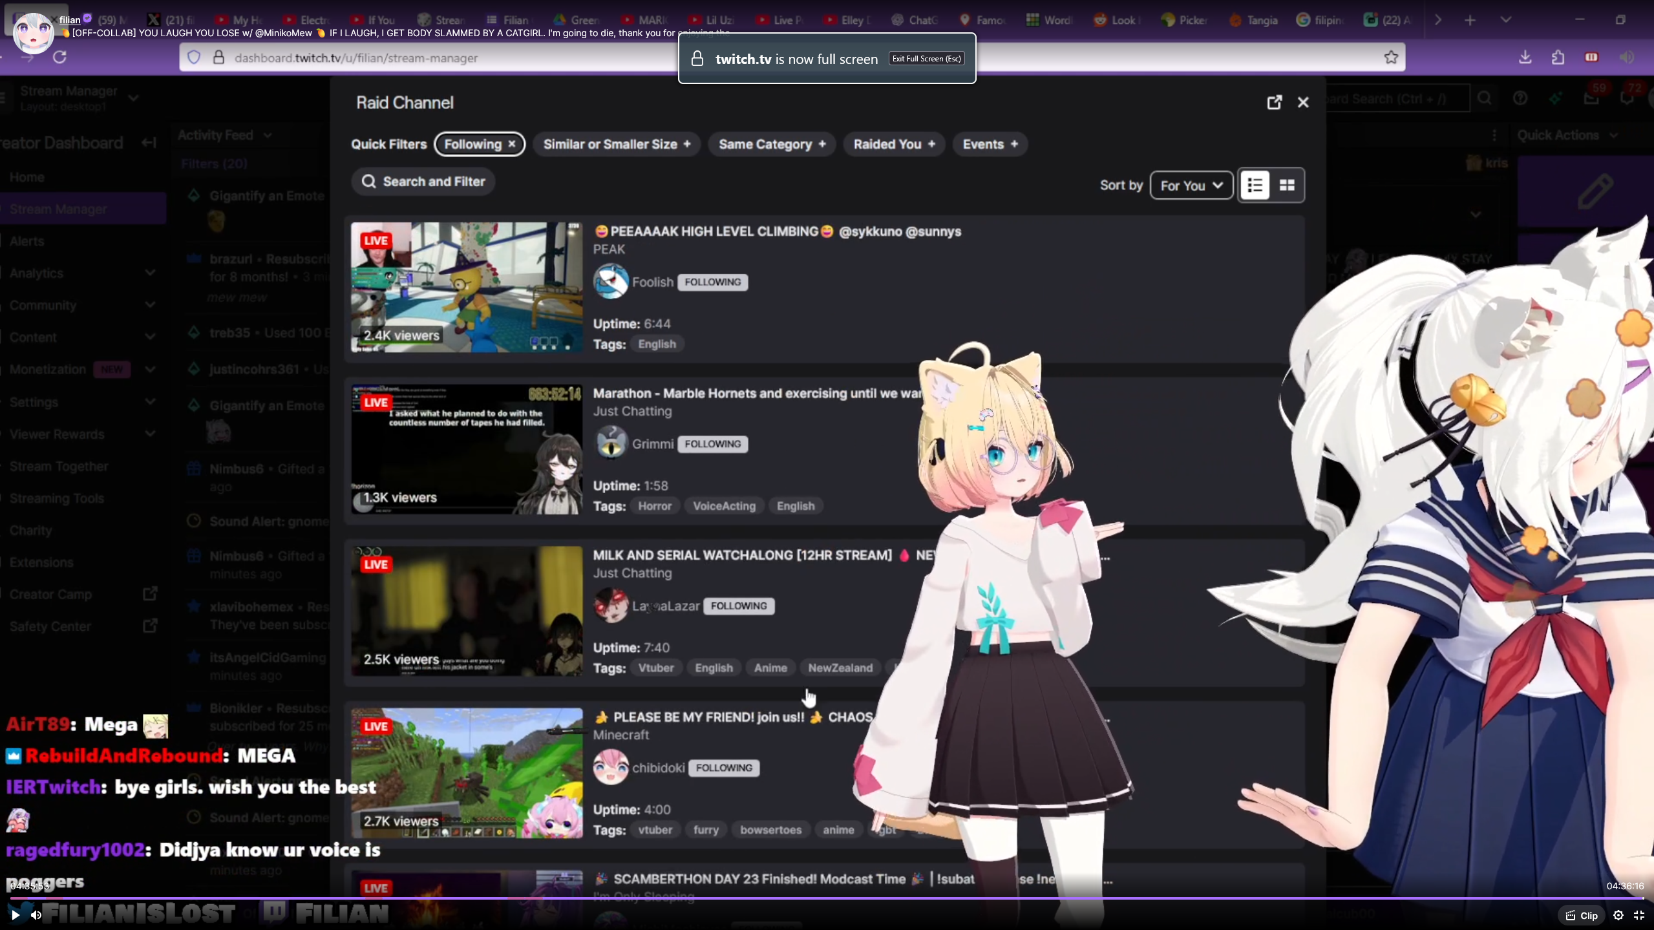Exit fullscreen in video player

(x=1639, y=915)
